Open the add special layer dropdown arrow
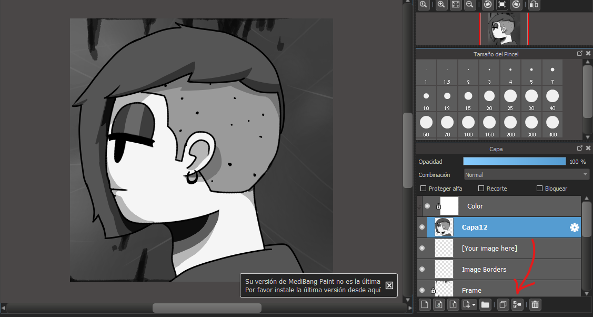593x317 pixels. [474, 304]
